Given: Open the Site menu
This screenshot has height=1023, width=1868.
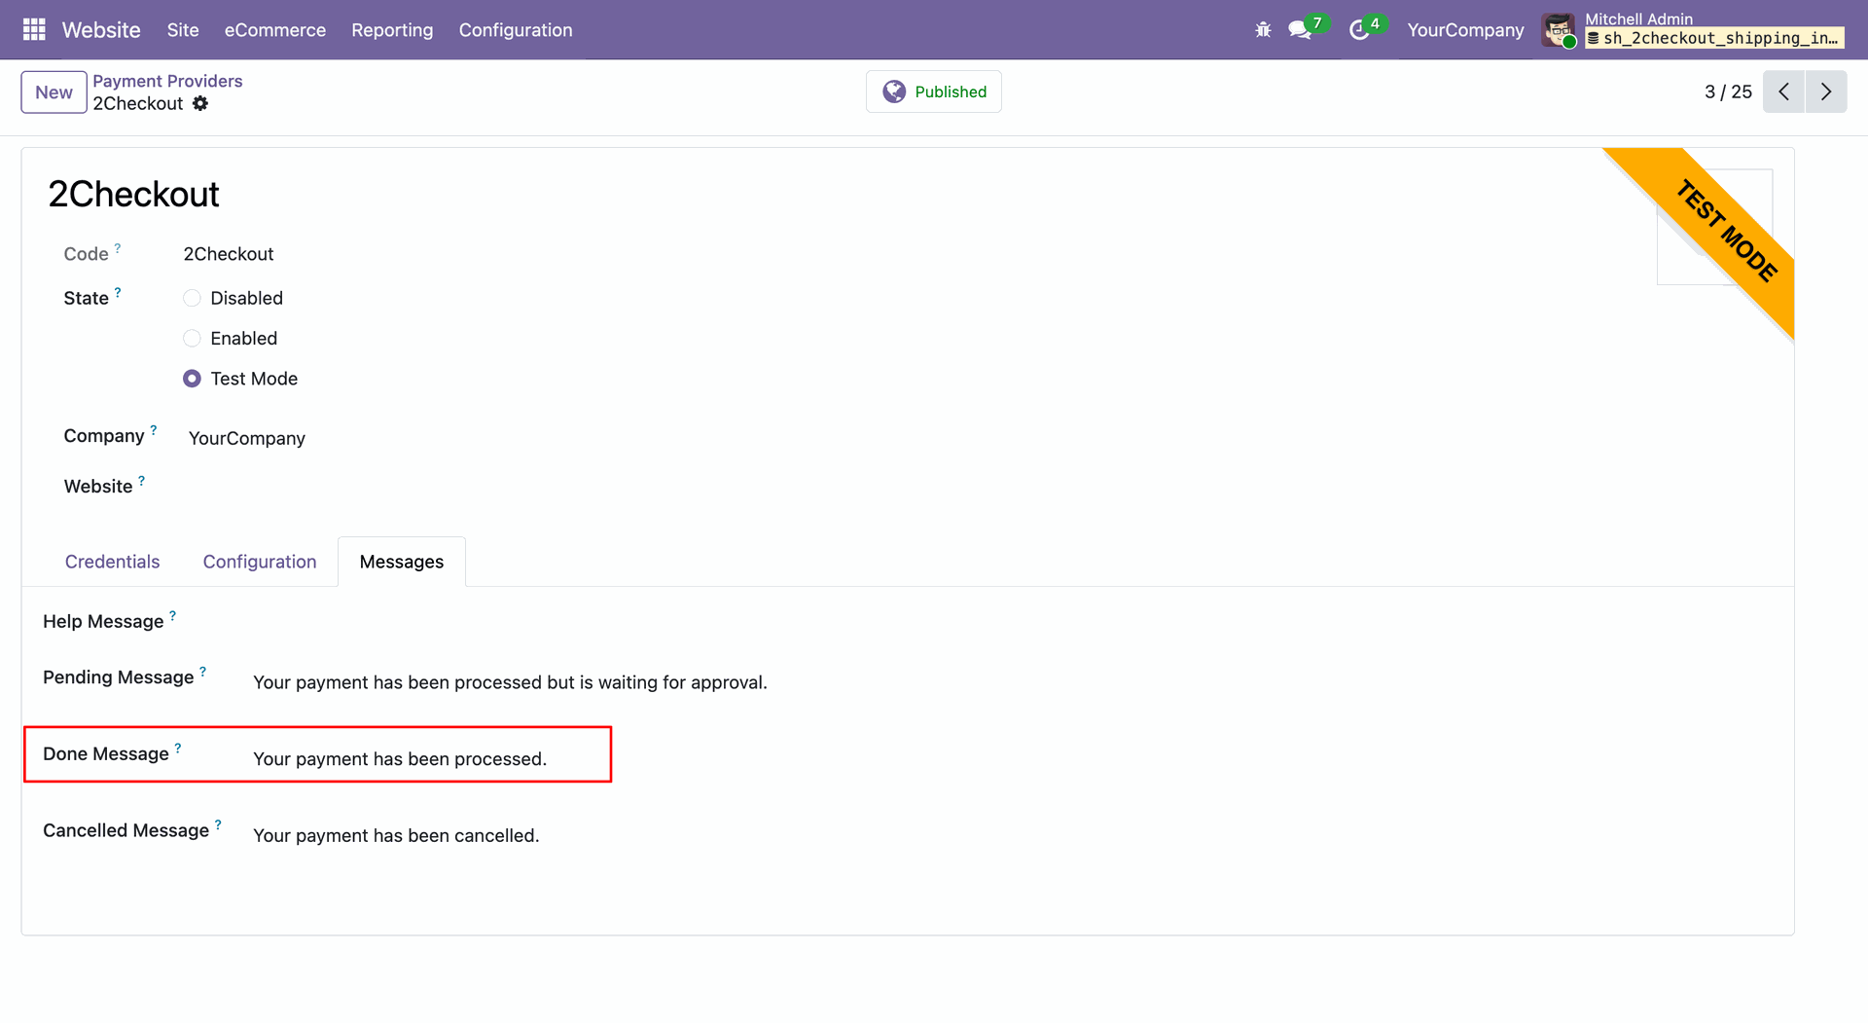Looking at the screenshot, I should (x=183, y=30).
